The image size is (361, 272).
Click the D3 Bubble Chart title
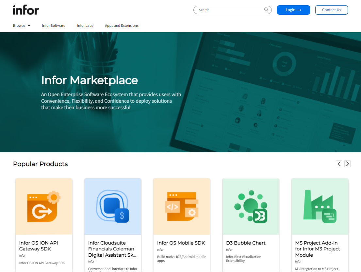point(246,243)
